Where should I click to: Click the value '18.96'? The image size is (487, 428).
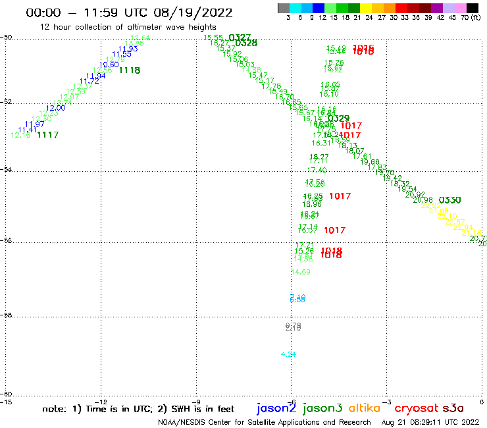click(312, 204)
